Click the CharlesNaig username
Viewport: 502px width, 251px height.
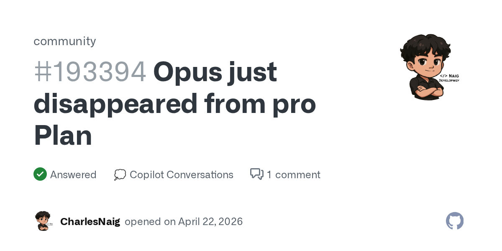tap(90, 221)
